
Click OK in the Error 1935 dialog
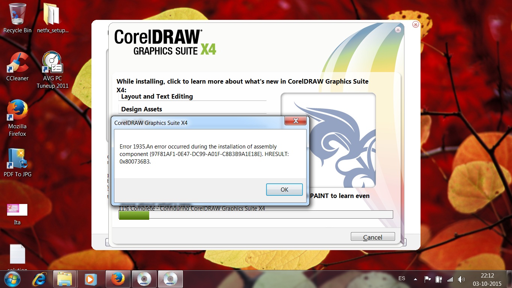[284, 189]
